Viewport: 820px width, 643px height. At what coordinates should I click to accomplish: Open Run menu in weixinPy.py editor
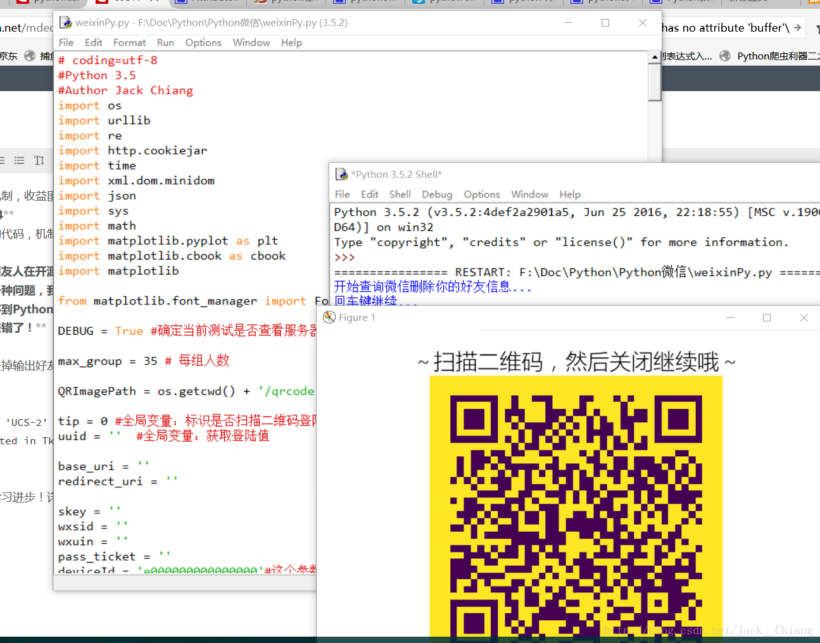click(x=165, y=42)
